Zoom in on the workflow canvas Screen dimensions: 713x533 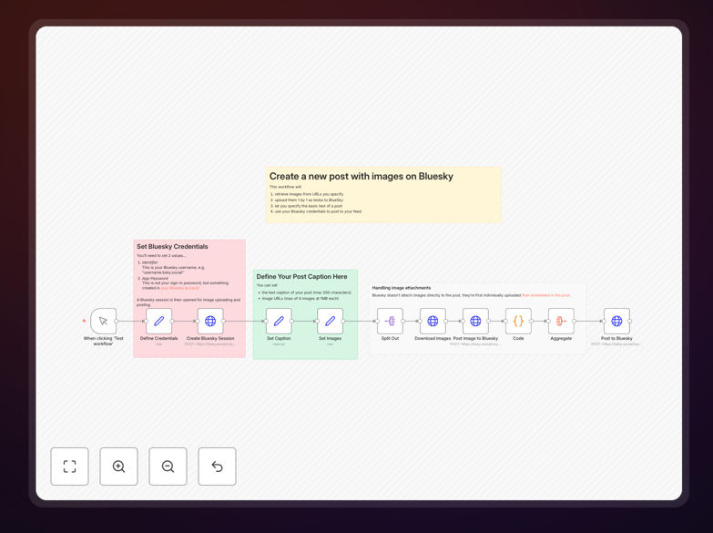(118, 466)
